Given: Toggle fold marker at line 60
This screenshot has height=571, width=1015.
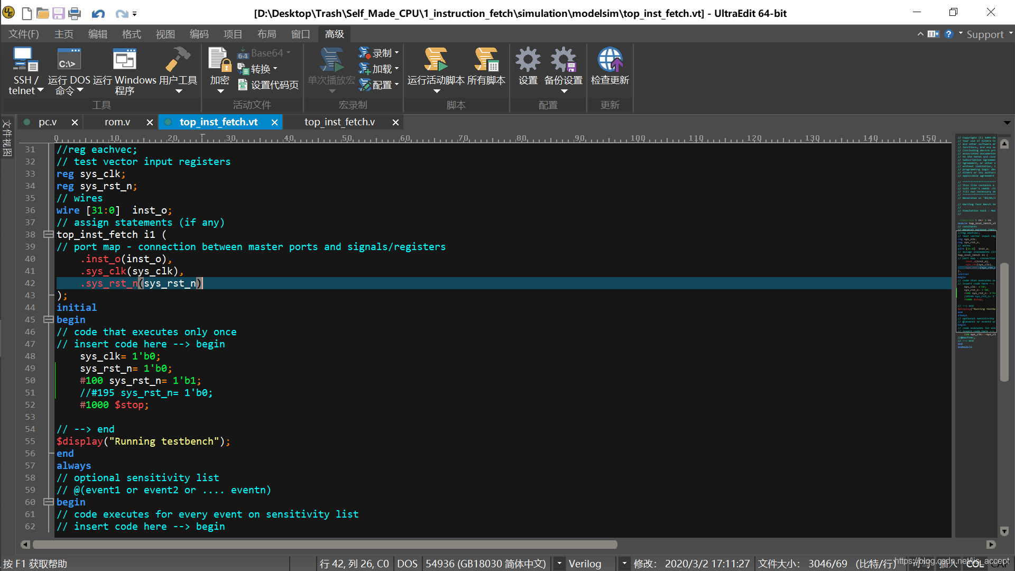Looking at the screenshot, I should tap(48, 502).
